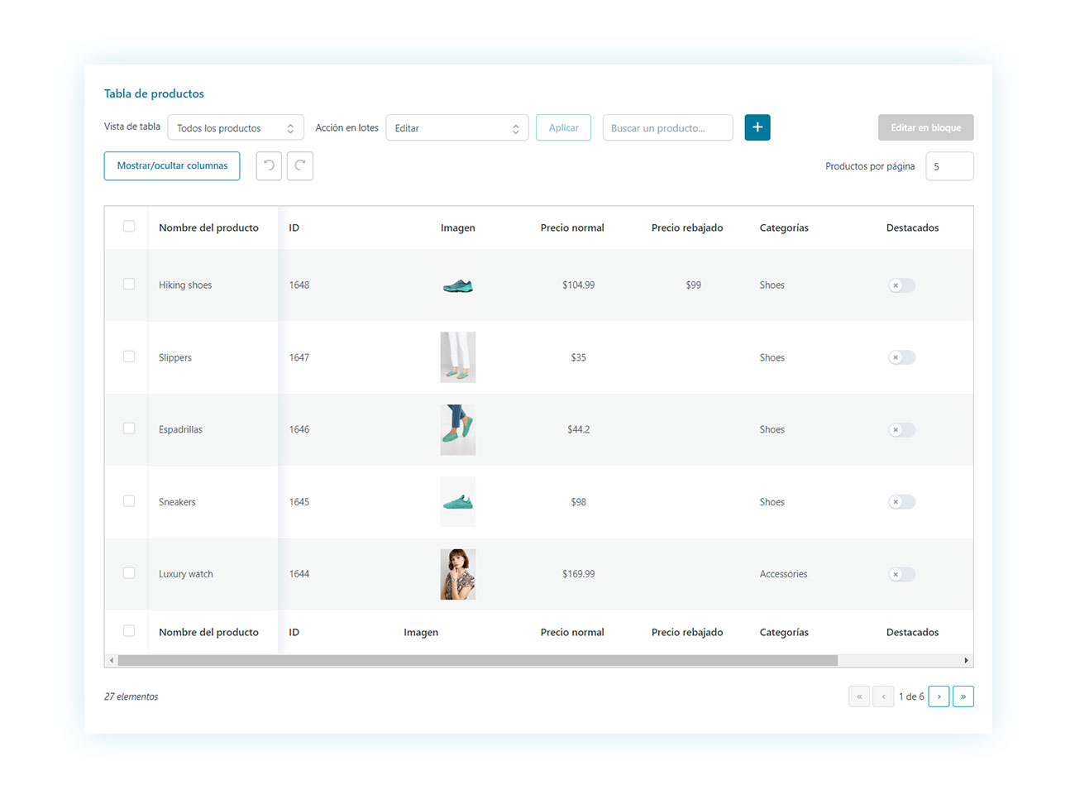This screenshot has height=804, width=1075.
Task: Click the undo arrow icon
Action: point(269,166)
